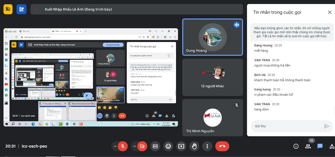Show the participants list with the 15 badge

click(x=308, y=146)
